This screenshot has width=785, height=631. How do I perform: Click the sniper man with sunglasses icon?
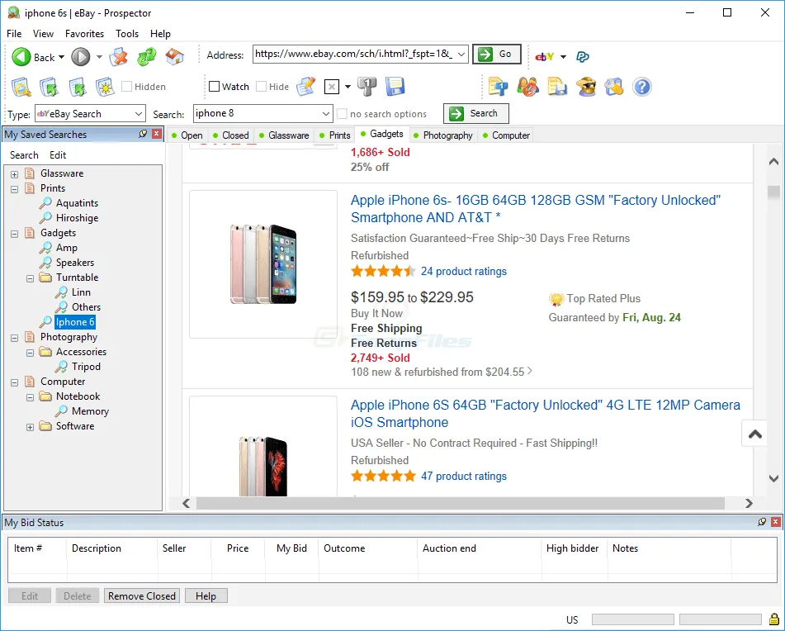586,87
